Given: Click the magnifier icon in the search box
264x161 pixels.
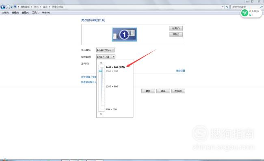Looking at the screenshot, I should pos(261,7).
